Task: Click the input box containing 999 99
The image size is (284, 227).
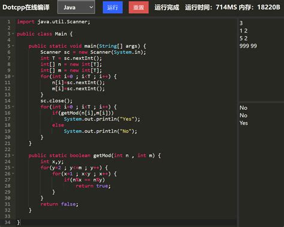Action: tap(261, 60)
